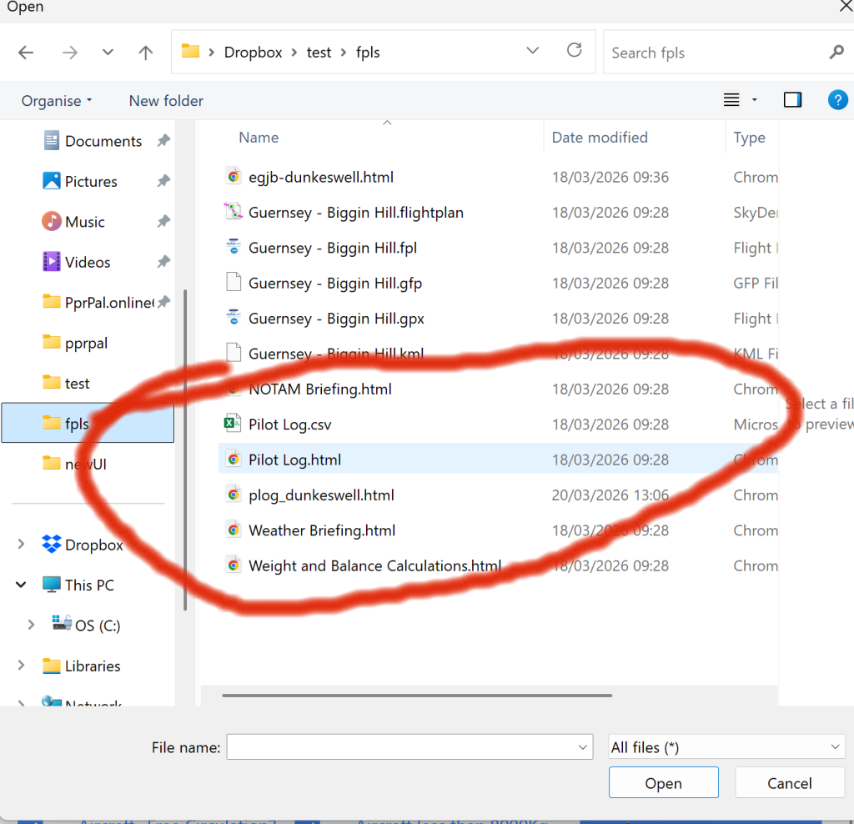Click the Back navigation arrow

26,53
